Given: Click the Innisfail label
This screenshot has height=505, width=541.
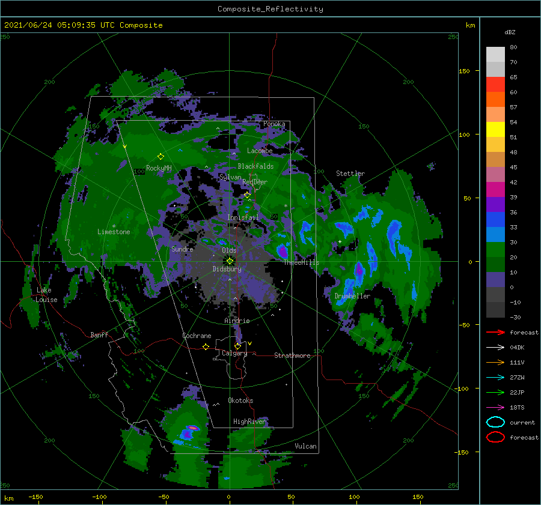Looking at the screenshot, I should [x=243, y=217].
